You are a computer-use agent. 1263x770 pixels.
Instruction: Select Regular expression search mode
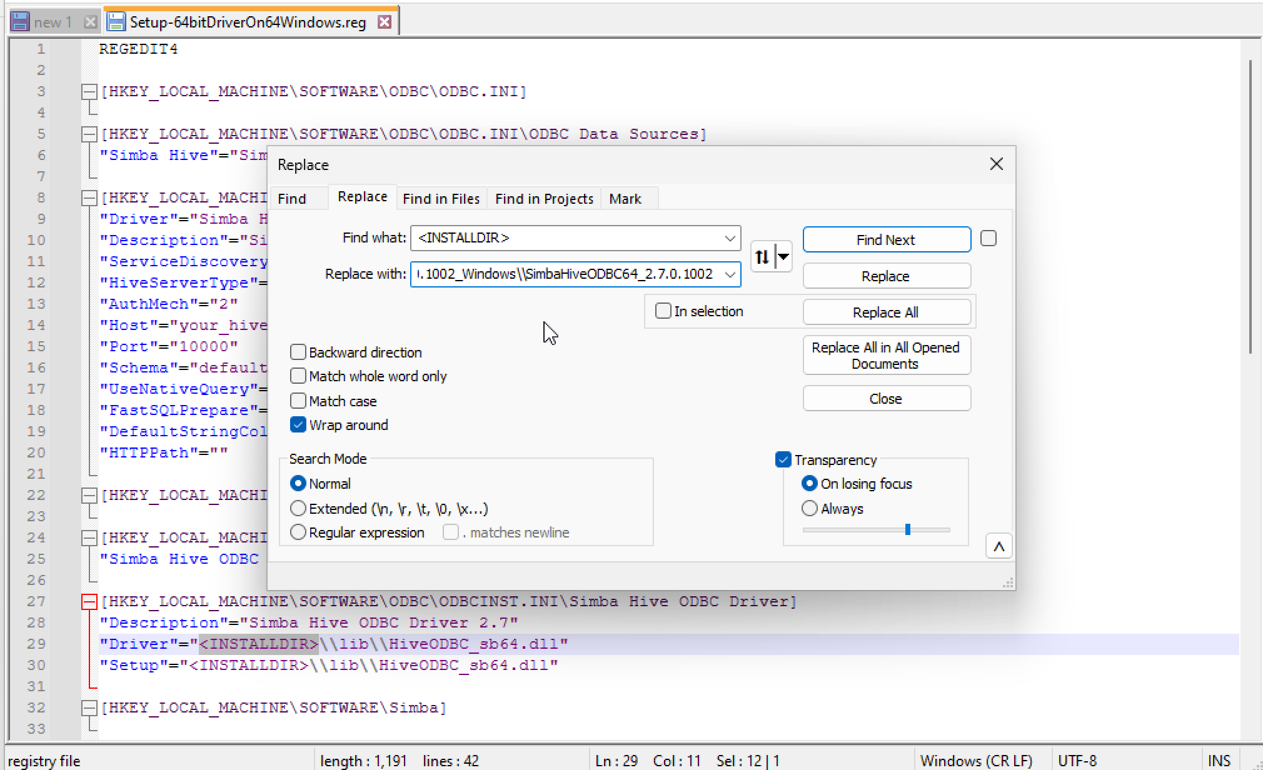(298, 532)
